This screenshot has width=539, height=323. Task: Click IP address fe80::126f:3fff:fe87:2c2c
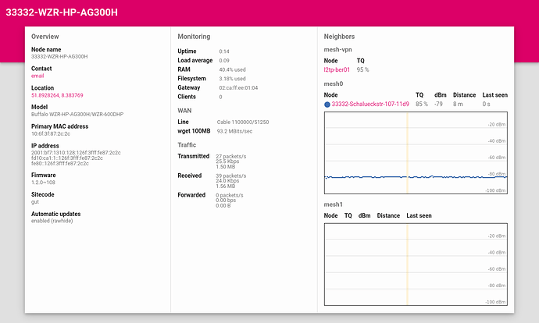tap(60, 163)
